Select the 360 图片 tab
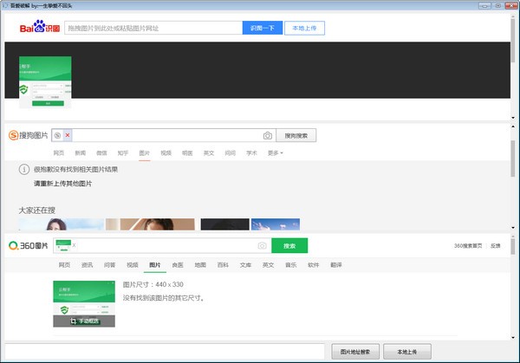 click(155, 265)
